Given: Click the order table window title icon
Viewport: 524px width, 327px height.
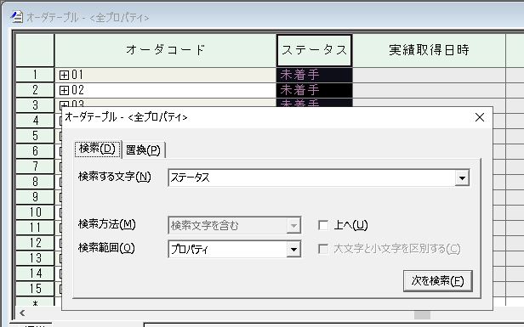Looking at the screenshot, I should click(x=17, y=16).
